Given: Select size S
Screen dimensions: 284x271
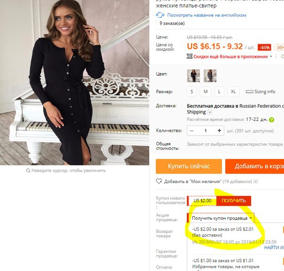Looking at the screenshot, I should 192,92.
